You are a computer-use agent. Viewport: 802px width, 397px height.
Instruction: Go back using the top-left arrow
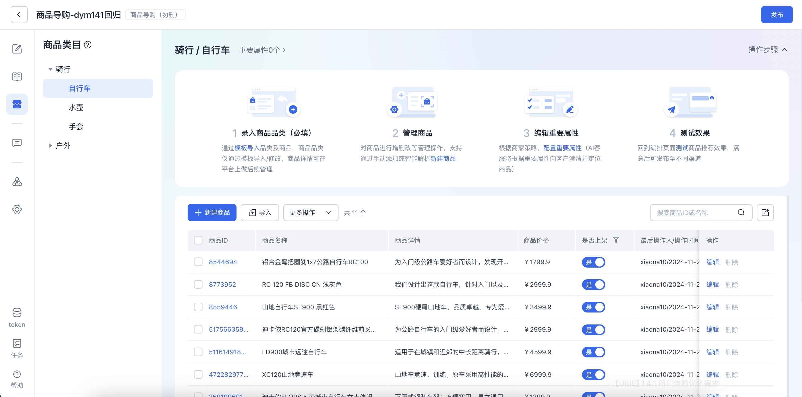[x=19, y=15]
